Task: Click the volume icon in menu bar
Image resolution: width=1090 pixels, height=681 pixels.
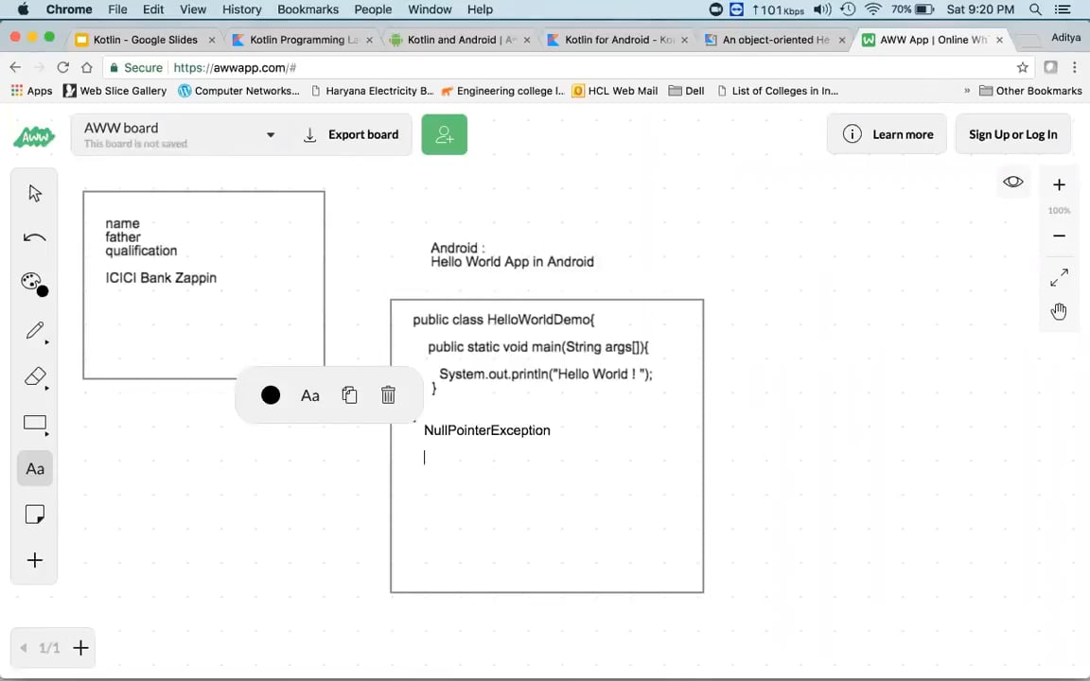Action: 822,9
